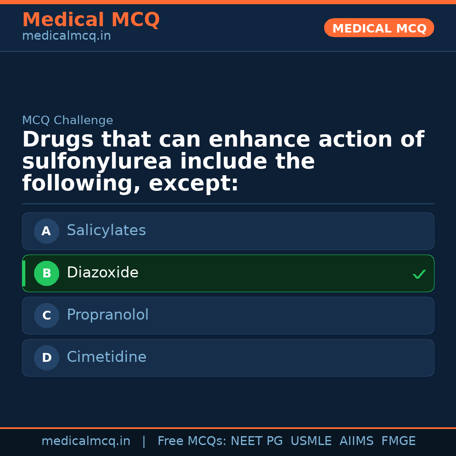This screenshot has width=456, height=456.
Task: Select the letter C option circle
Action: (x=46, y=315)
